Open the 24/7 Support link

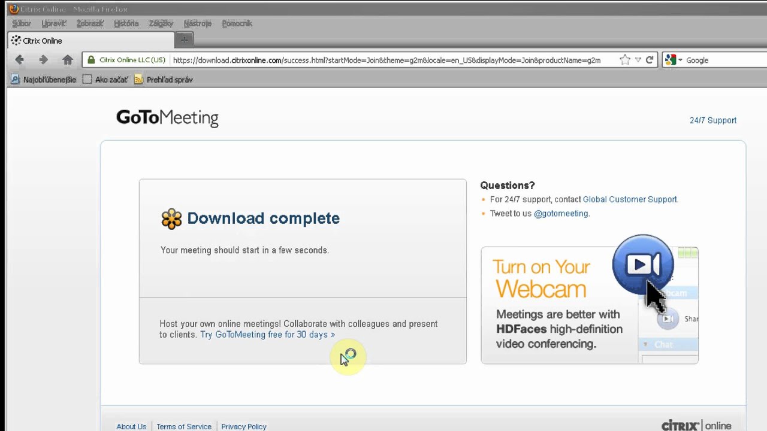[713, 120]
